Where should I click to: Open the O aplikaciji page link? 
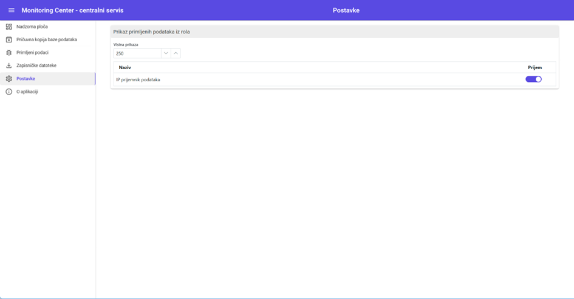pos(27,92)
